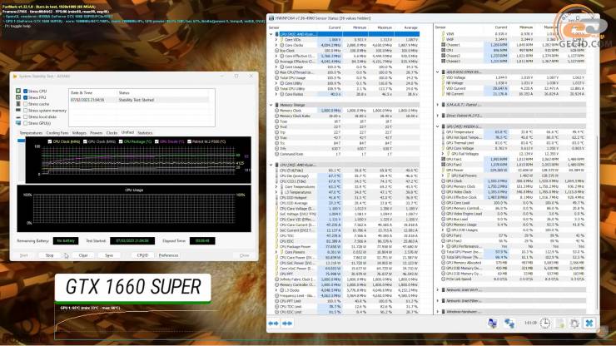Expand the Windows Hardware group

click(438, 311)
